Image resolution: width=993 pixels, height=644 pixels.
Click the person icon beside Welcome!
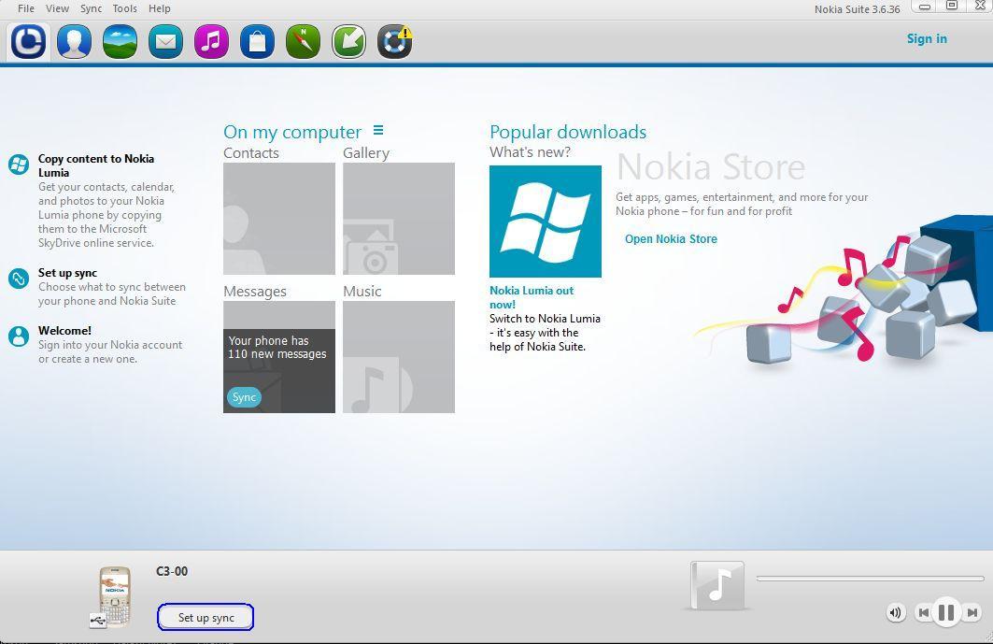tap(19, 336)
